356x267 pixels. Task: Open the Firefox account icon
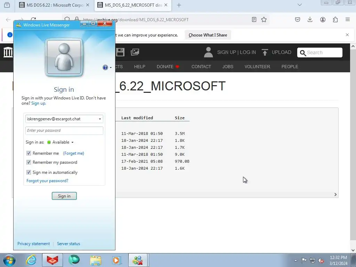click(x=323, y=19)
